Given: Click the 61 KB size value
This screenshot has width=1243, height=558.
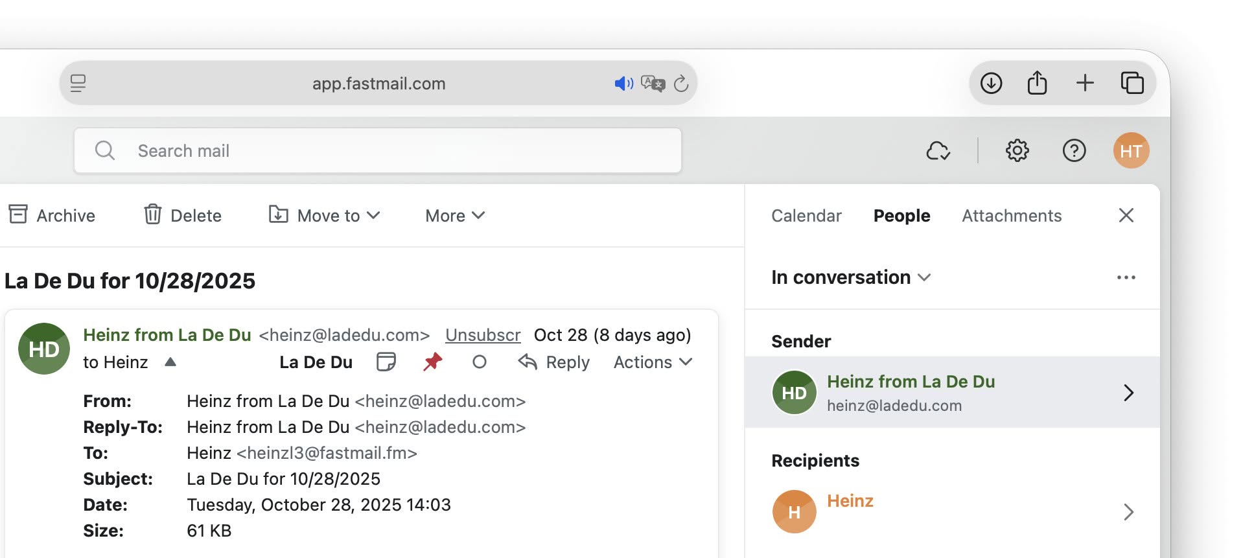Looking at the screenshot, I should pyautogui.click(x=209, y=531).
